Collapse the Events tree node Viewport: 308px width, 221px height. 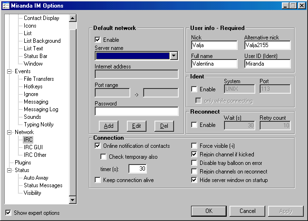tap(9, 71)
